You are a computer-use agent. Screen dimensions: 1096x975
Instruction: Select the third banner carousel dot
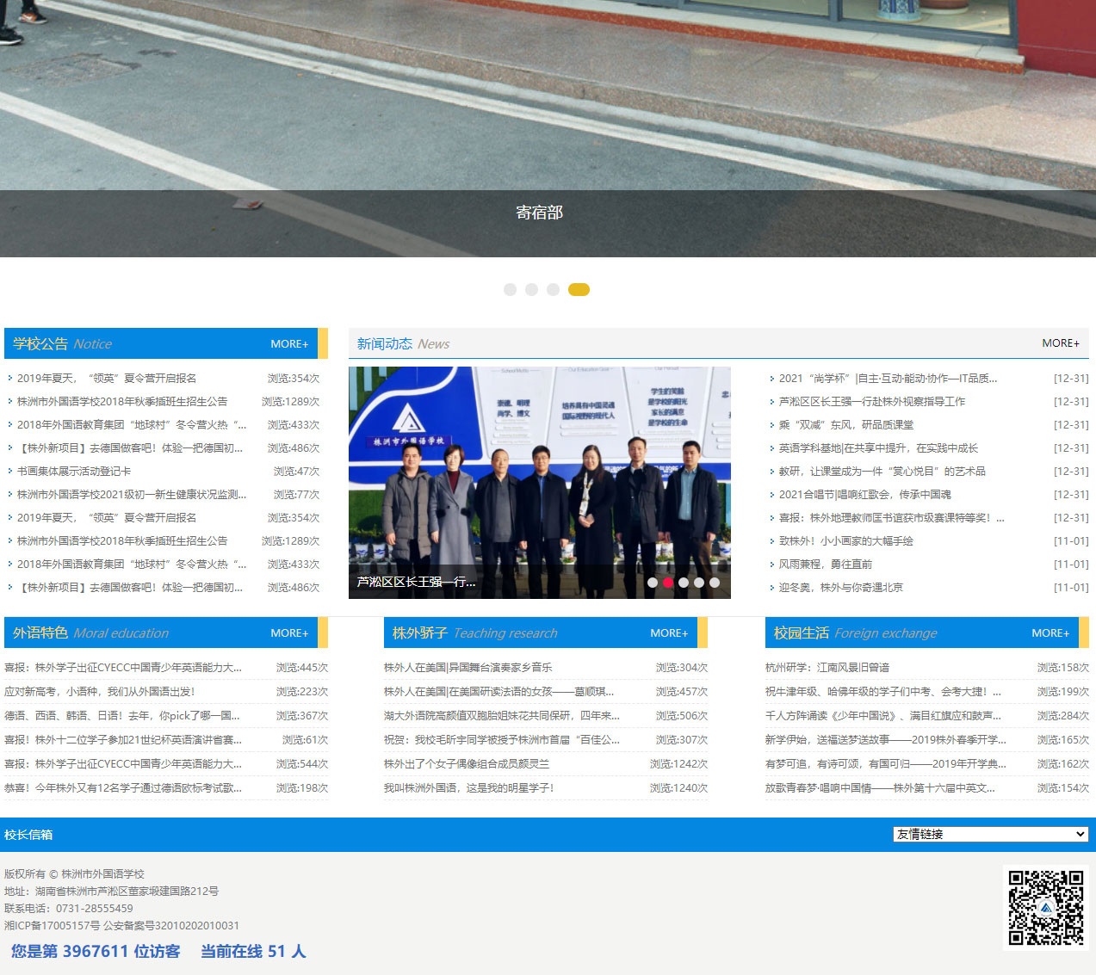[x=553, y=290]
